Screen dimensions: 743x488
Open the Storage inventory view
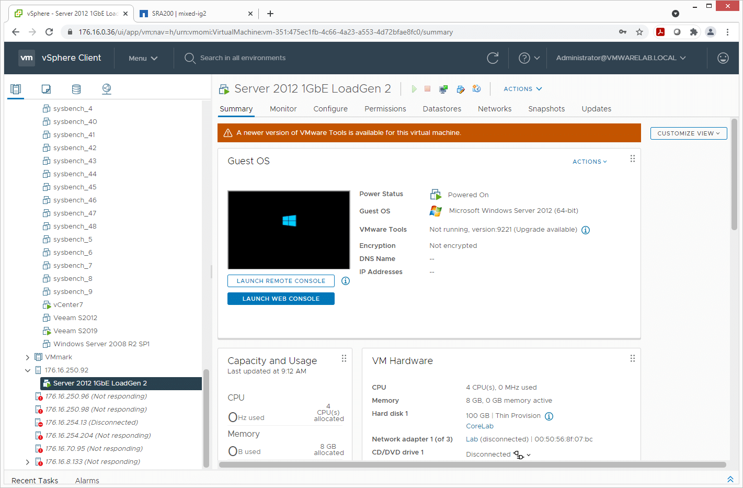76,89
